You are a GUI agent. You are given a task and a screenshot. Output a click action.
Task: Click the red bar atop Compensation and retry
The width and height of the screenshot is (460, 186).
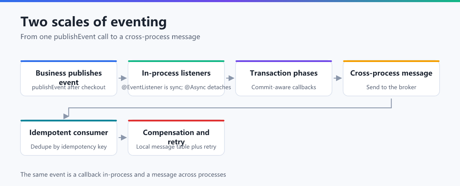[x=176, y=121]
